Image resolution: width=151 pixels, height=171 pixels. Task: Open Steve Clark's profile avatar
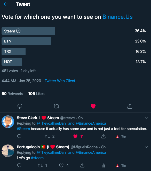pos(8,122)
